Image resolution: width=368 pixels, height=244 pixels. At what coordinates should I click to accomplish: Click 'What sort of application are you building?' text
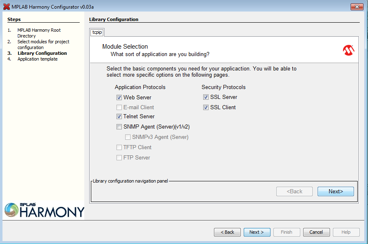click(x=160, y=54)
